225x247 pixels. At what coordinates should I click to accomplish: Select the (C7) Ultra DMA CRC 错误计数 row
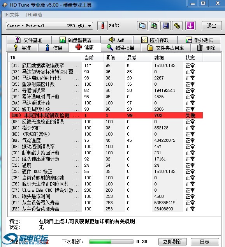(x=106, y=190)
